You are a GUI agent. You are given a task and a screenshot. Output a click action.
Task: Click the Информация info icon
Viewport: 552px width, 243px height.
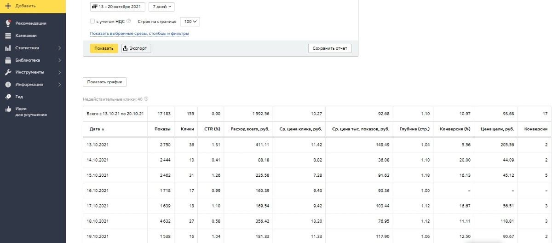(x=8, y=85)
